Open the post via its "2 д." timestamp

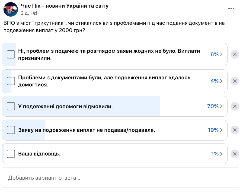click(24, 13)
